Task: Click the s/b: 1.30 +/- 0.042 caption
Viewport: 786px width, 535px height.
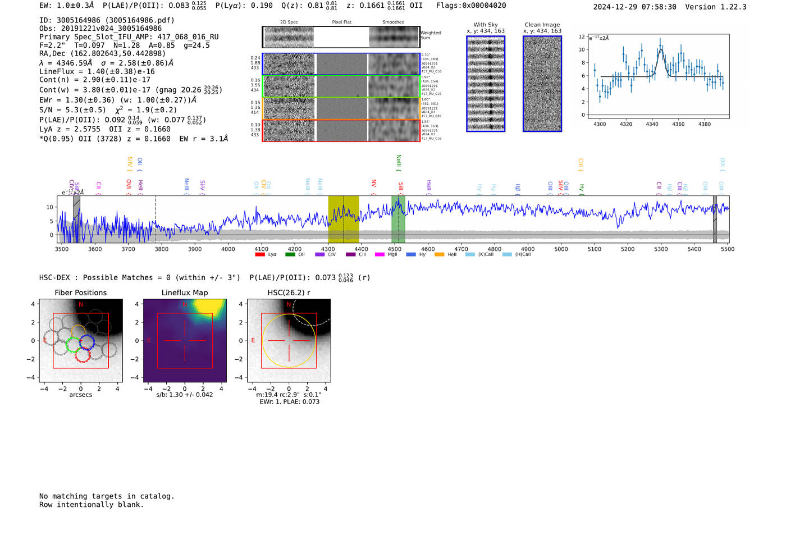Action: tap(185, 395)
